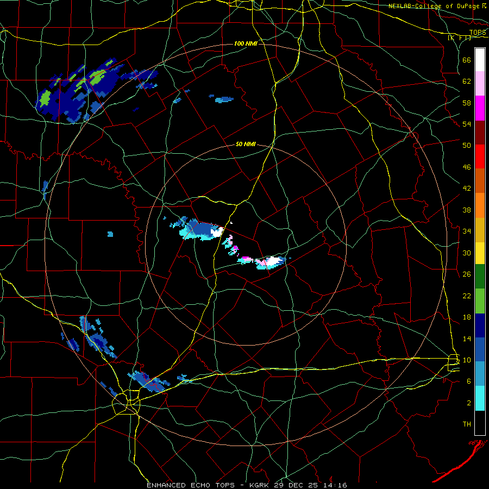
Task: Click the '14:16' time stamp
Action: pos(335,485)
